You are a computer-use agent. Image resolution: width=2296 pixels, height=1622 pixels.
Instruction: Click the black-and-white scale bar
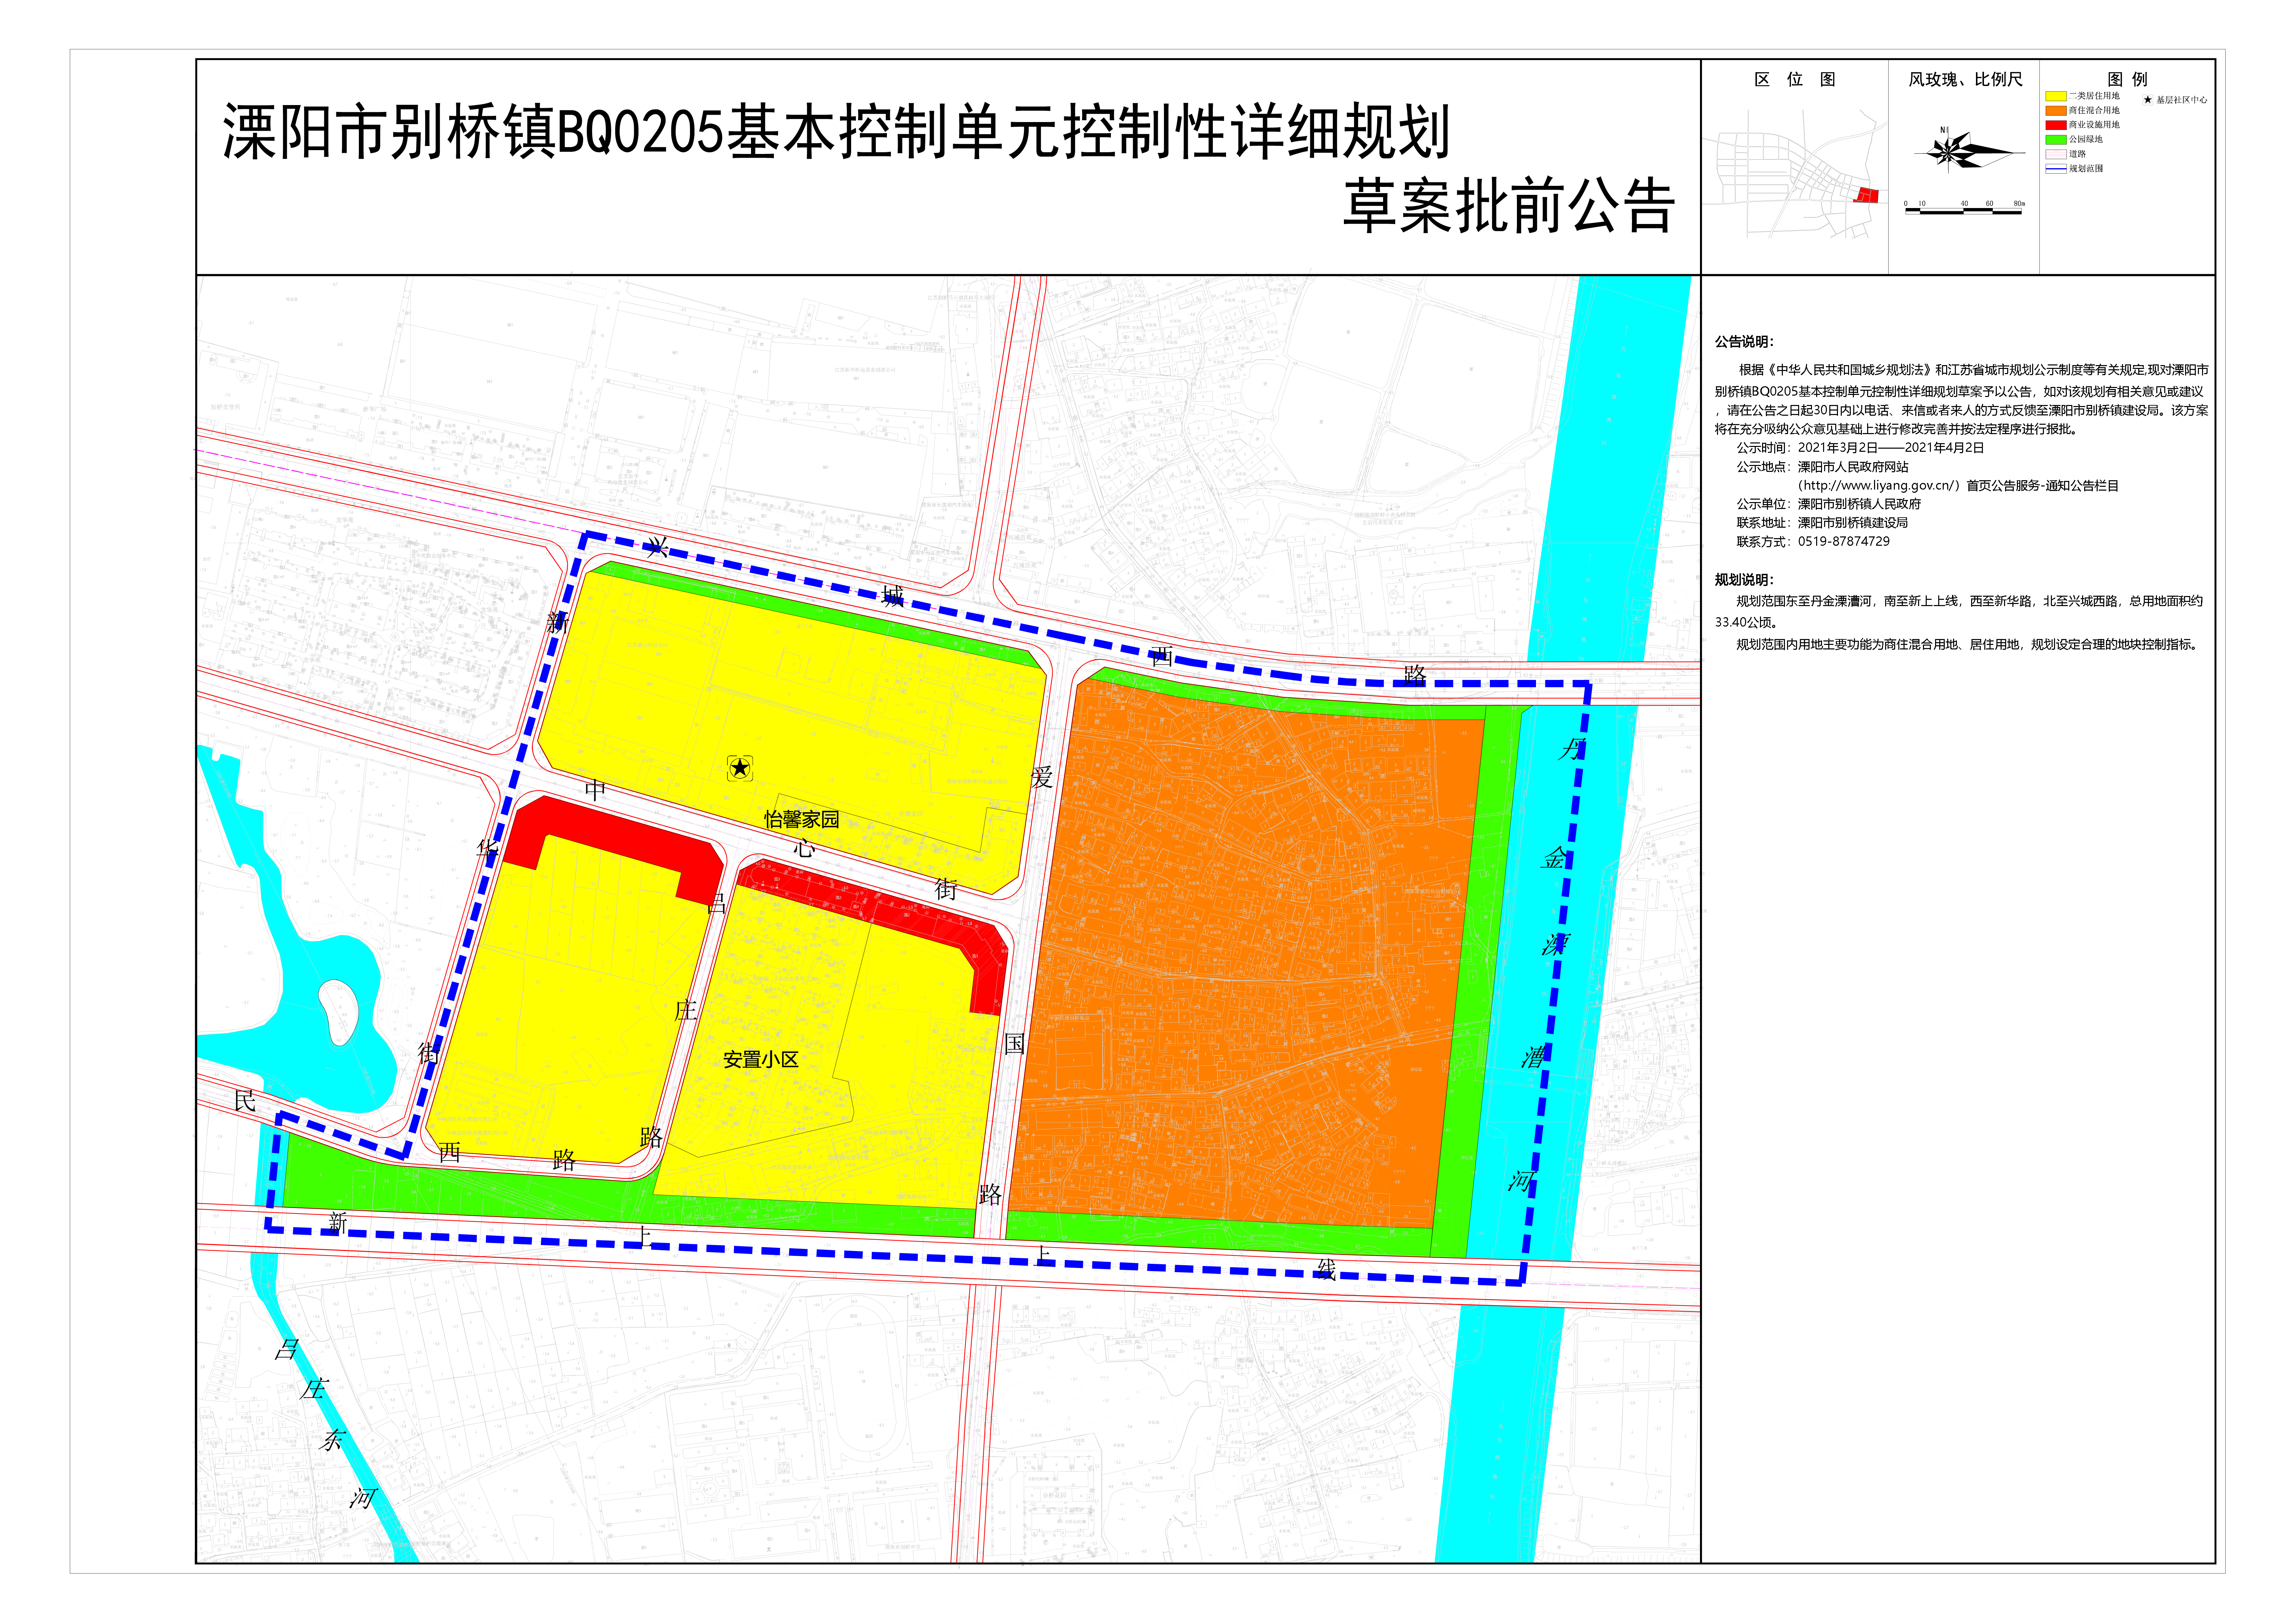1964,211
